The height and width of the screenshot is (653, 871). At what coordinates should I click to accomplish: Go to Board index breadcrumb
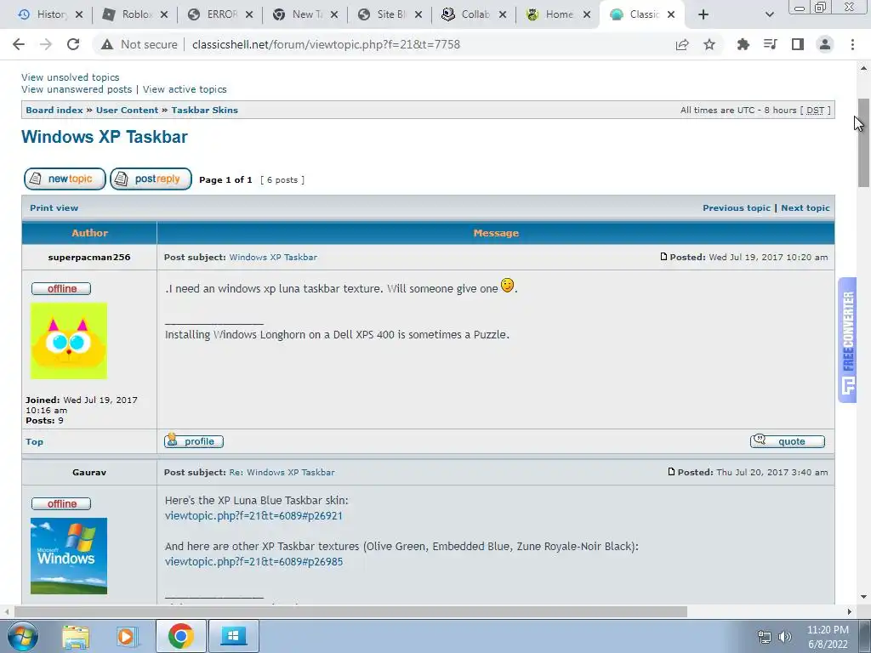tap(54, 110)
